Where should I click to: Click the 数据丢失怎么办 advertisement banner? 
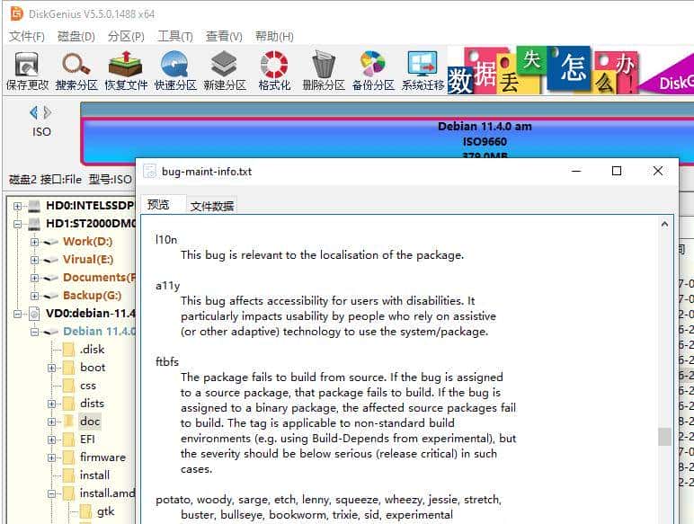click(x=571, y=71)
